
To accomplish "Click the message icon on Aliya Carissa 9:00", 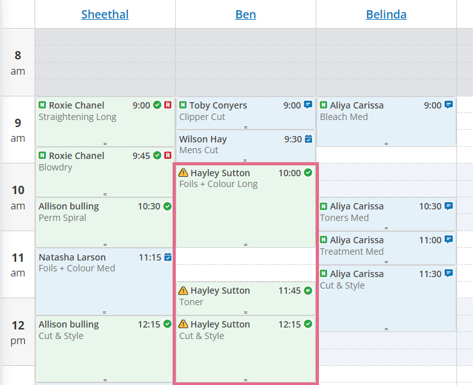I will (x=449, y=105).
